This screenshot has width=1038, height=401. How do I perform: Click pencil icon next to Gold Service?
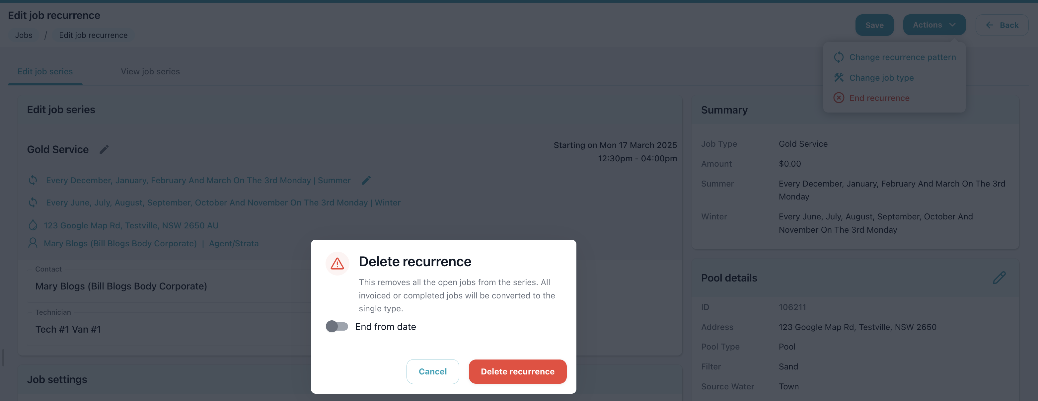(104, 149)
